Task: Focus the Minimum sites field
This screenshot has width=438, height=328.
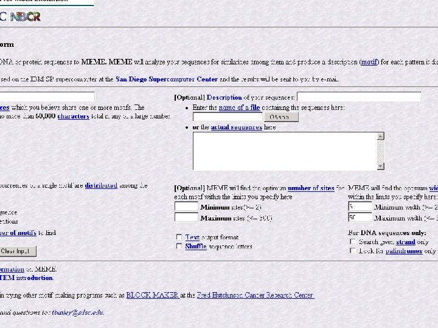Action: click(186, 207)
